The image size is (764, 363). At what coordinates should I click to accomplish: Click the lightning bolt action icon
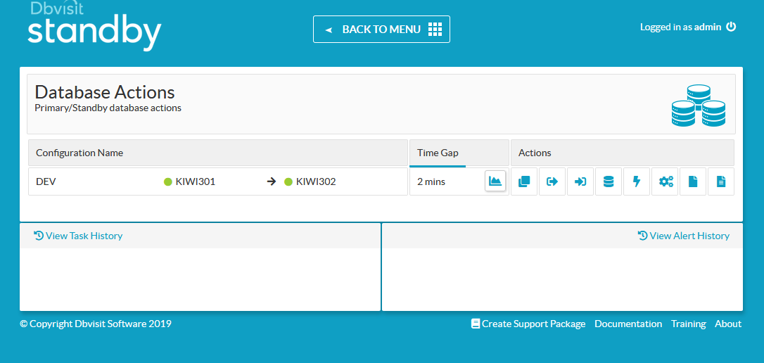pyautogui.click(x=637, y=181)
